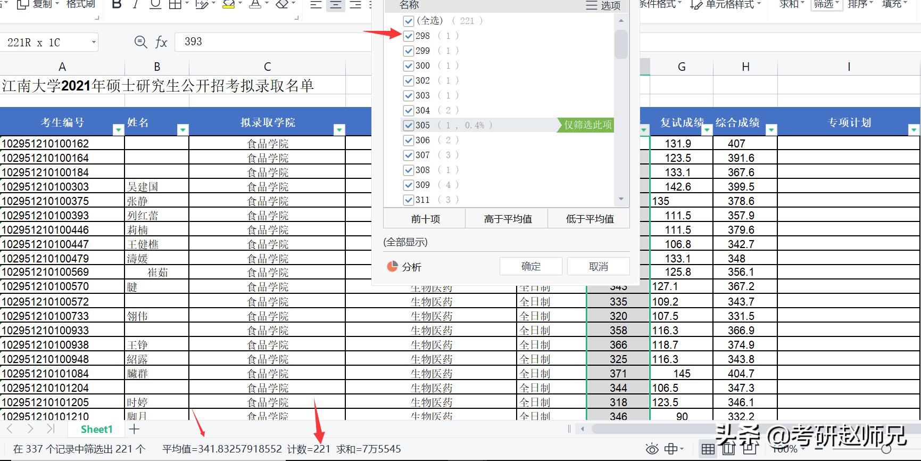This screenshot has width=921, height=461.
Task: Open the fill color dropdown arrow
Action: [x=240, y=4]
